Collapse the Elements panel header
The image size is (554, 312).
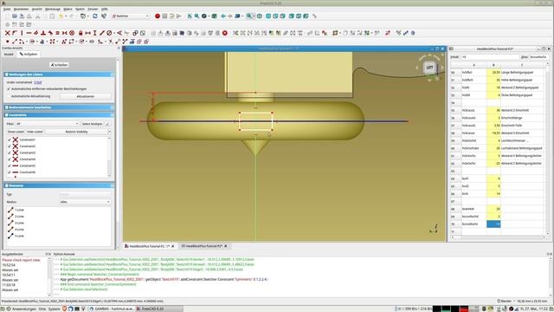(x=59, y=185)
